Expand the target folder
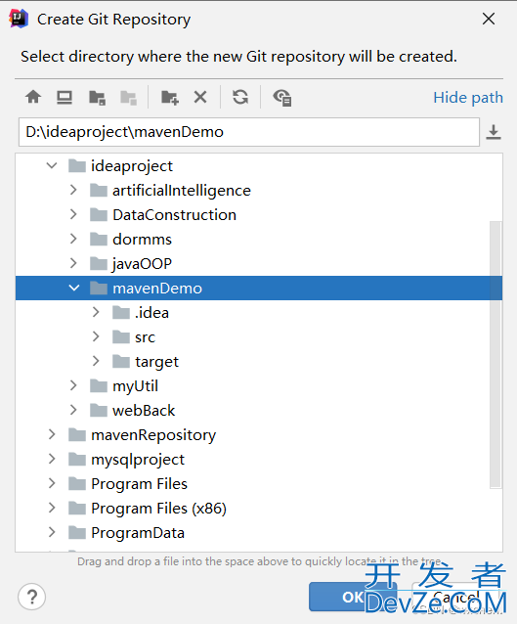The height and width of the screenshot is (624, 517). point(96,361)
